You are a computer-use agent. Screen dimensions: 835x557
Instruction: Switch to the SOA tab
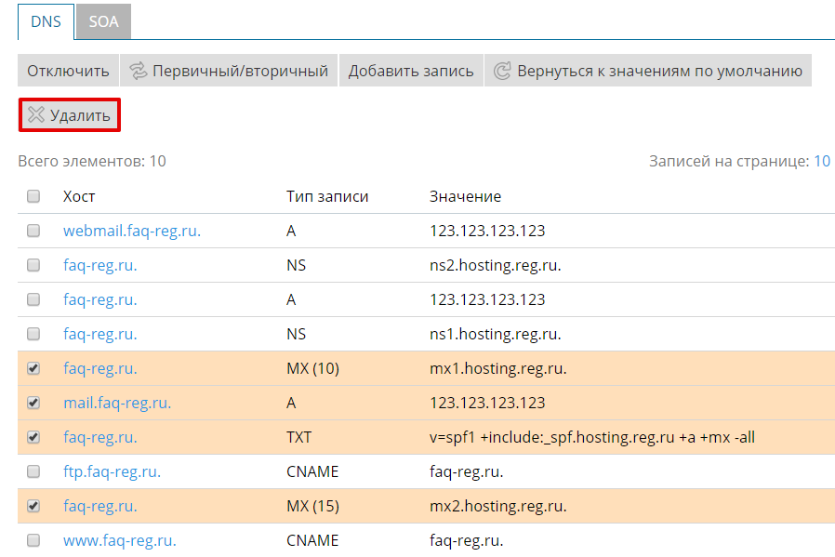click(x=103, y=21)
